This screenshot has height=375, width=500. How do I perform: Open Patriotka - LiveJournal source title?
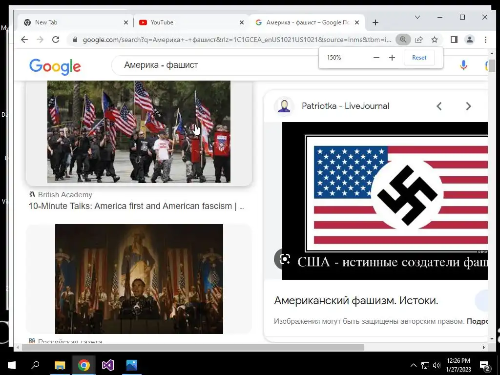click(x=345, y=106)
